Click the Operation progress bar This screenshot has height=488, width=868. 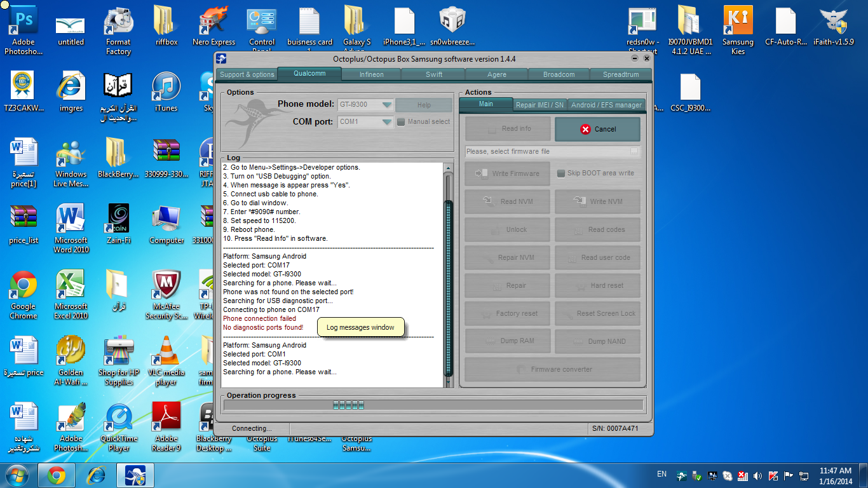(433, 405)
